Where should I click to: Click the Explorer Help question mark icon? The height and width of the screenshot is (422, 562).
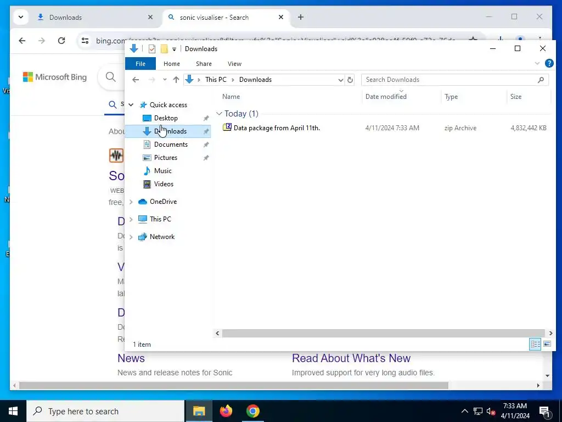click(549, 64)
